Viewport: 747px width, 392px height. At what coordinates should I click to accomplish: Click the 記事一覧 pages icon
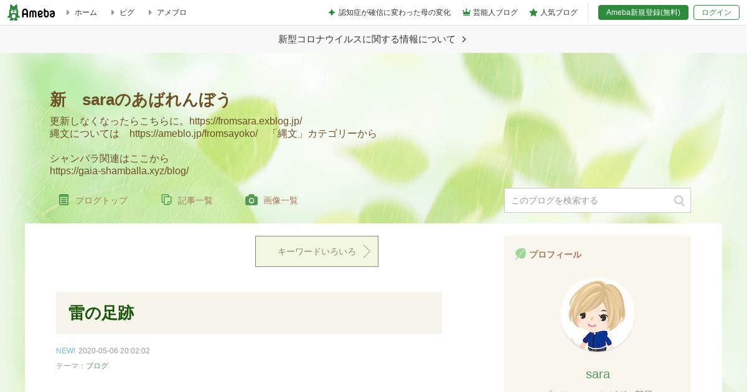(x=166, y=200)
